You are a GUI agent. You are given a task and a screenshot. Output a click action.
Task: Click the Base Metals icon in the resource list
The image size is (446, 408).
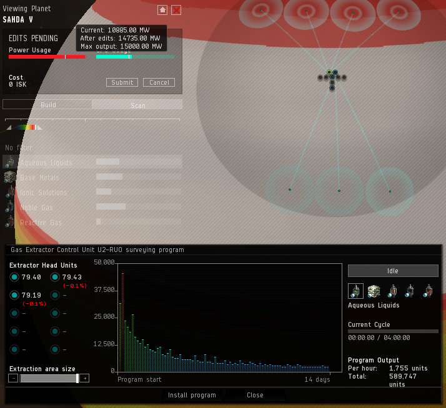10,177
